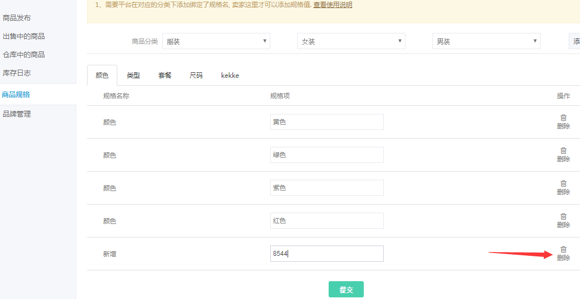Go to 商品发布 in sidebar
This screenshot has width=580, height=299.
tap(17, 18)
